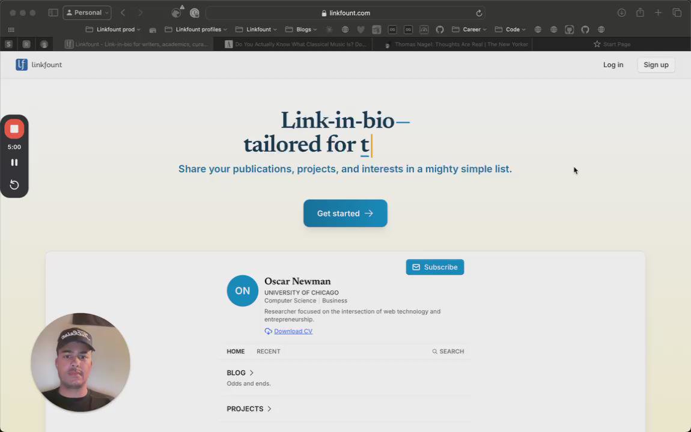Open the Download CV link
Screen dimensions: 691x432
point(293,331)
